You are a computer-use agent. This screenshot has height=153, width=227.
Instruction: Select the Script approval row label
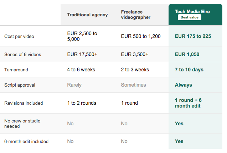20,85
